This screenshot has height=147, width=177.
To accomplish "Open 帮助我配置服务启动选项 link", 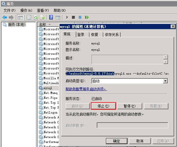I will (86, 89).
